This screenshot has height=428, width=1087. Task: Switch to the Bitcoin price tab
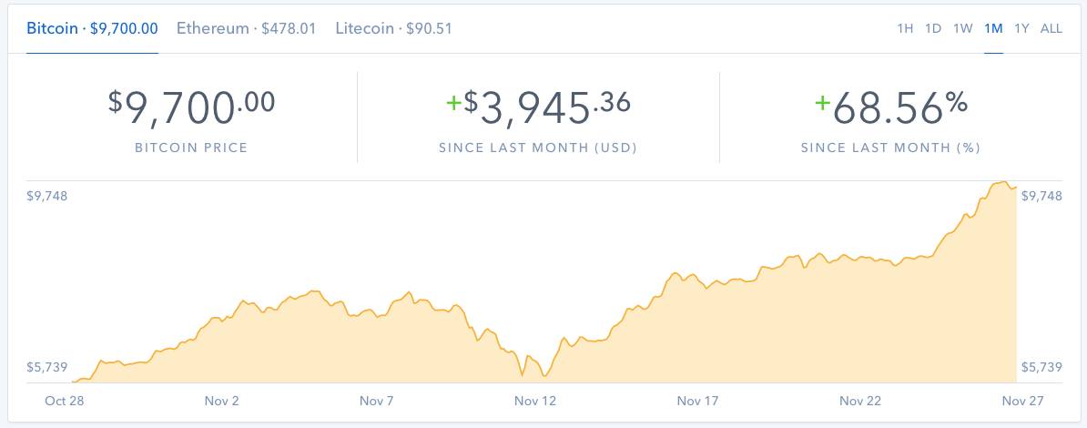[92, 28]
